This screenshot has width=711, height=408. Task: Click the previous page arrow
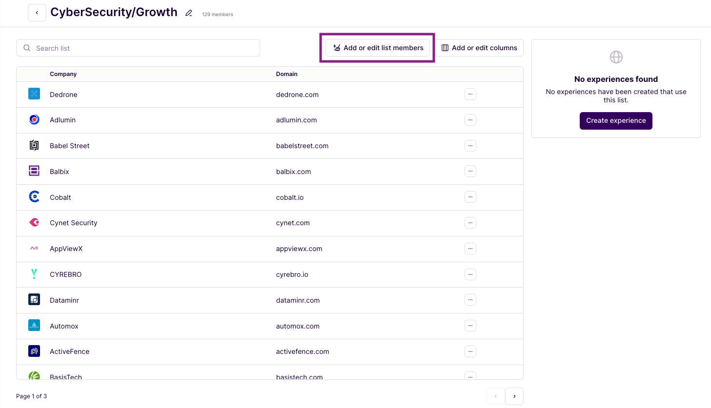tap(496, 396)
